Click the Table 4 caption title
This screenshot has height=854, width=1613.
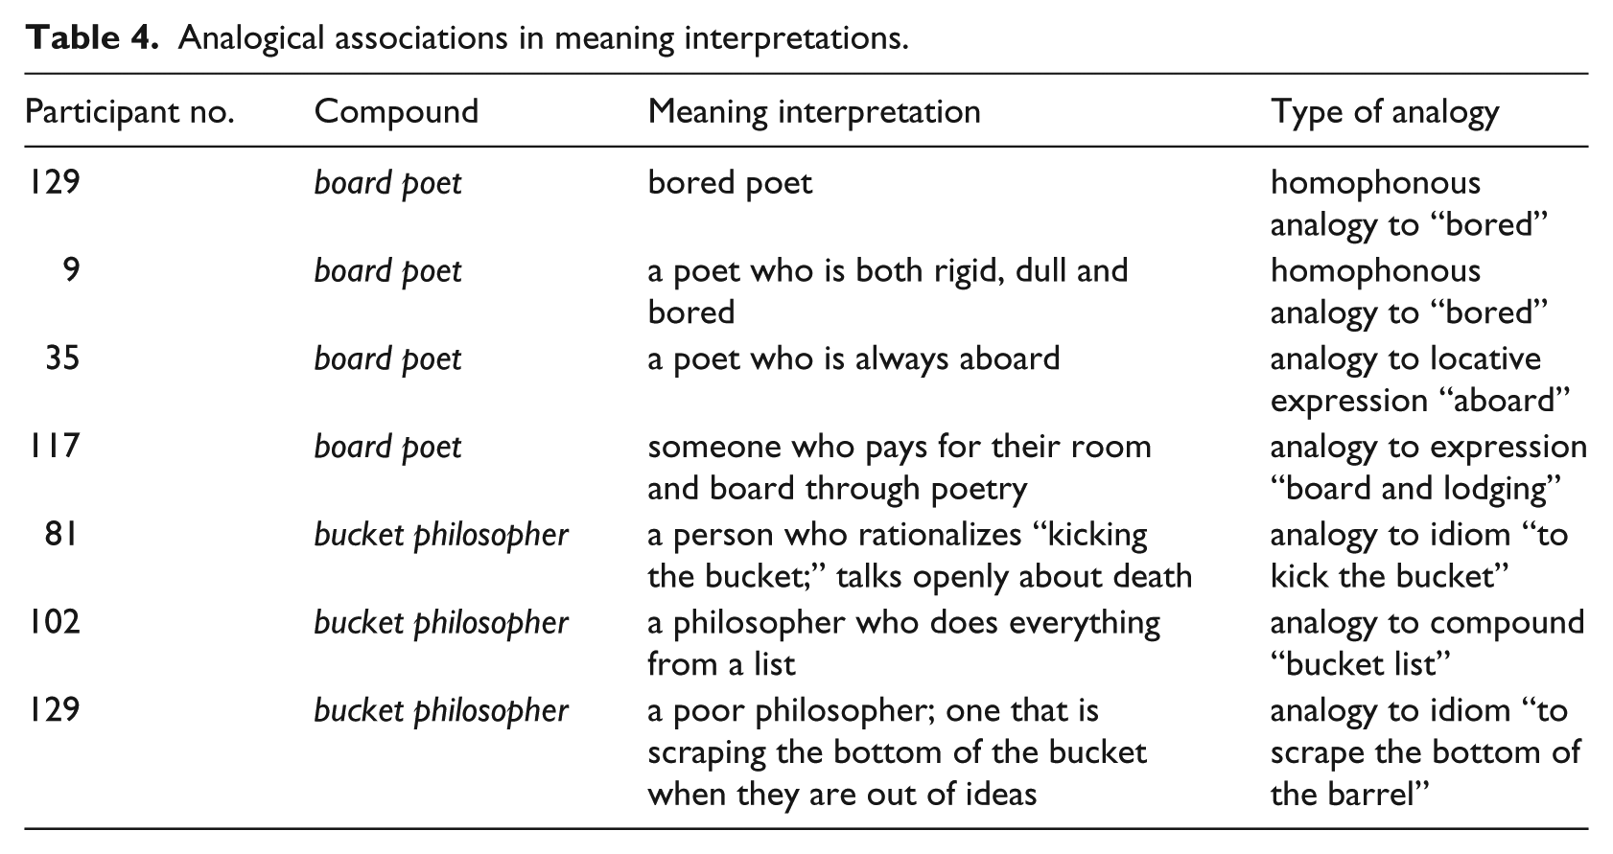pos(466,37)
